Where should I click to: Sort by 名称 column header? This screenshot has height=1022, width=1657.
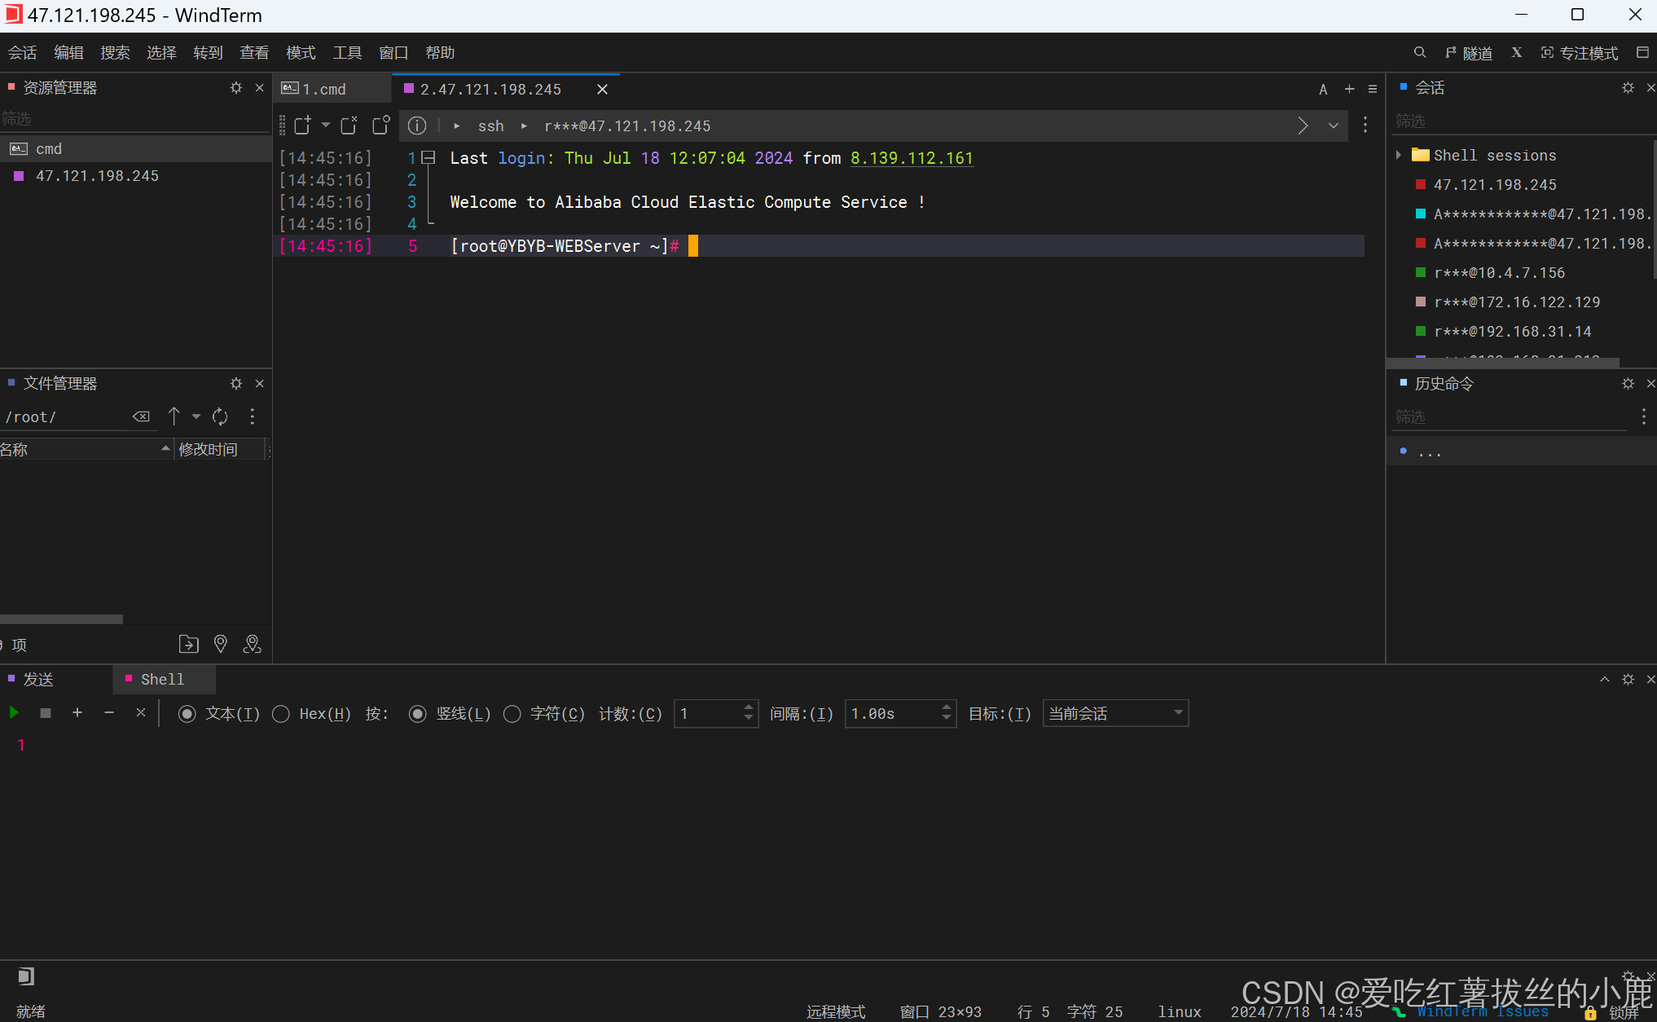[85, 449]
